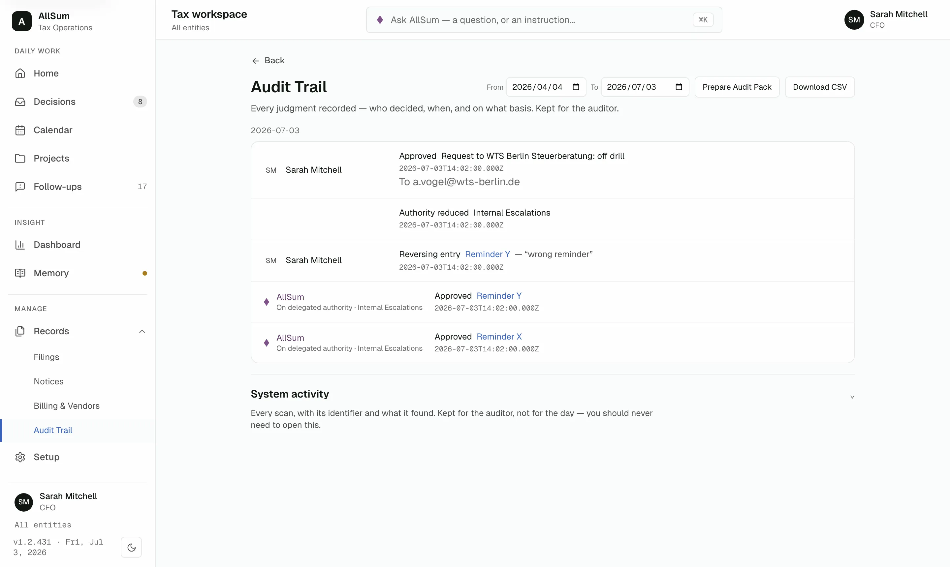Open Billing & Vendors
950x567 pixels.
(x=67, y=406)
